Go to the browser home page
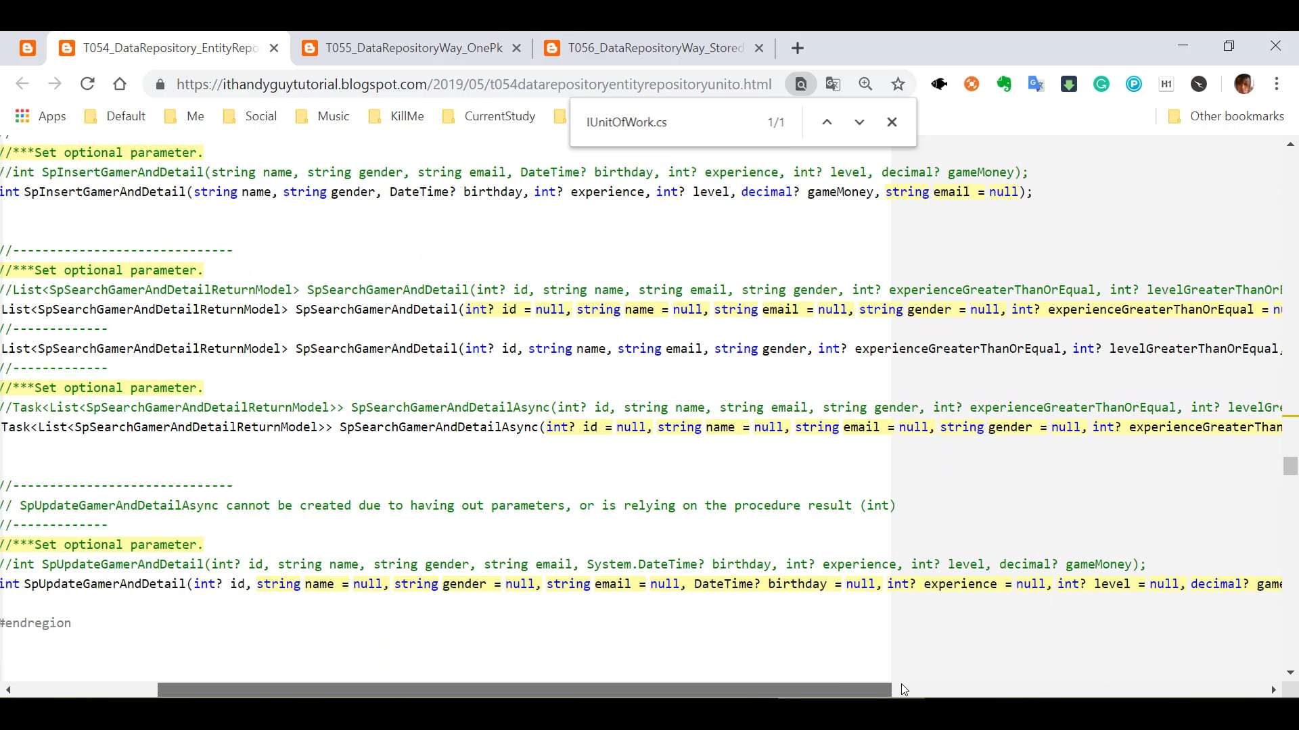The height and width of the screenshot is (730, 1299). click(120, 84)
